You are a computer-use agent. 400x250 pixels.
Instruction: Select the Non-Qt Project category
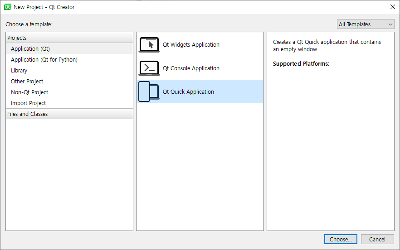click(69, 92)
